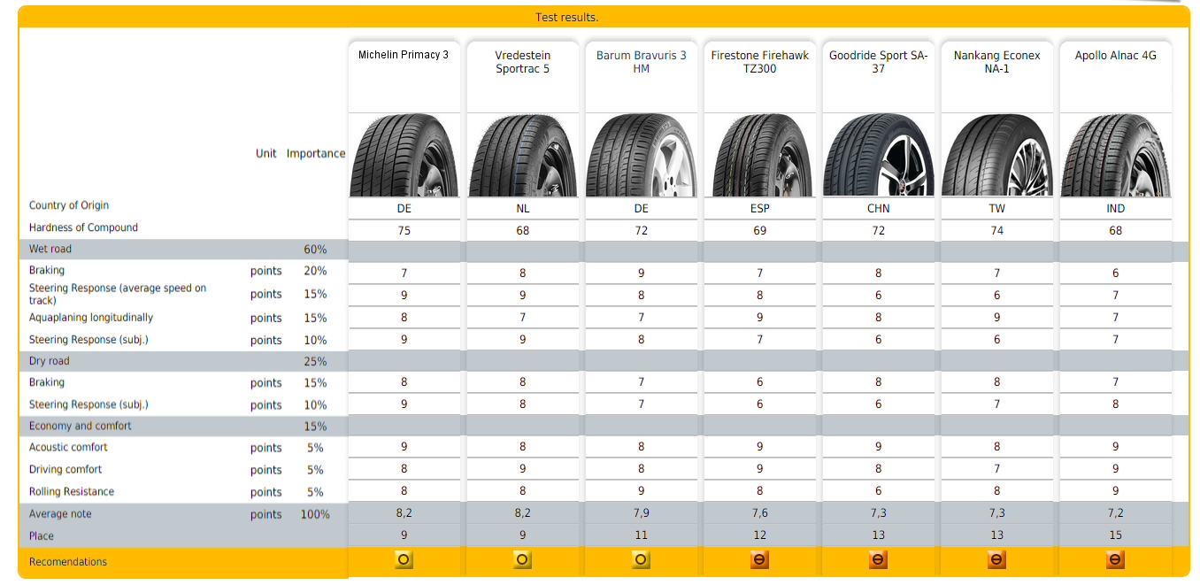The image size is (1200, 585).
Task: Click origin 'IND' for Apollo Alnac
Action: point(1116,209)
